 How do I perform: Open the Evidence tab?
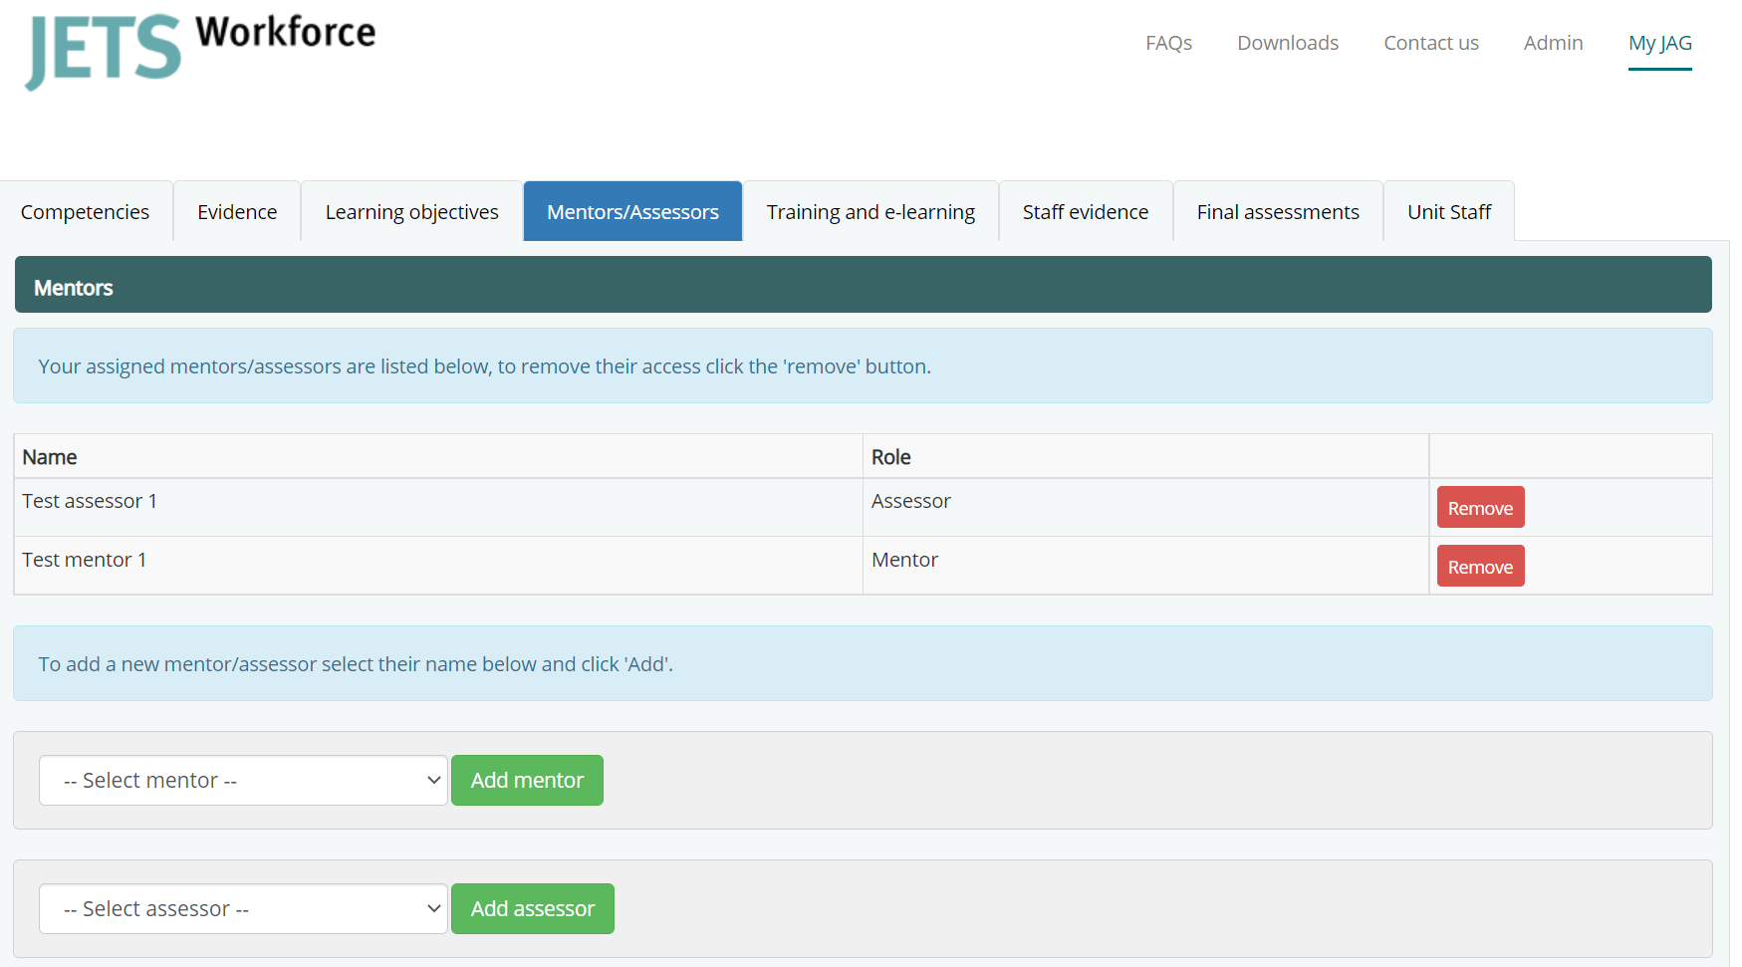(237, 212)
